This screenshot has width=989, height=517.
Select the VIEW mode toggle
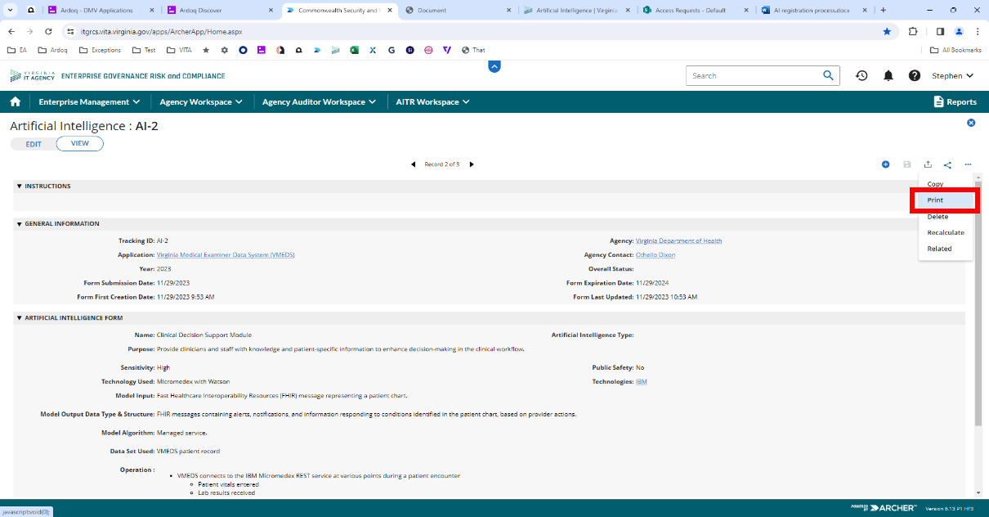(80, 143)
